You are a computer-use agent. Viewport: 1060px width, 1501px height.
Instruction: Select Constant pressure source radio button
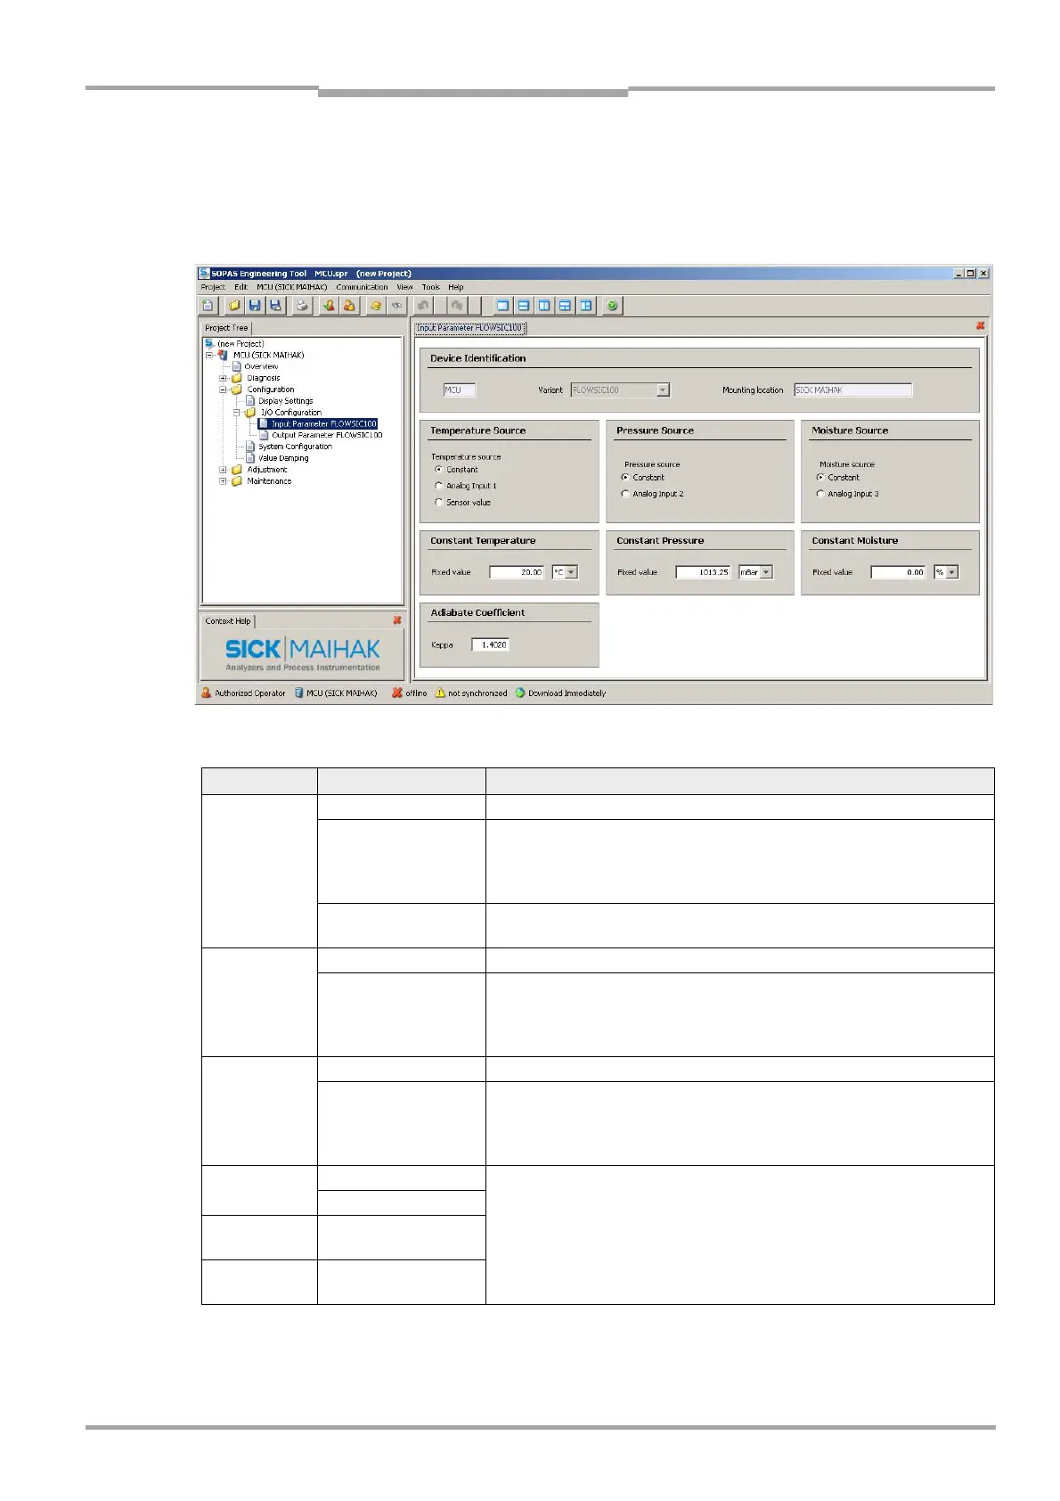624,477
